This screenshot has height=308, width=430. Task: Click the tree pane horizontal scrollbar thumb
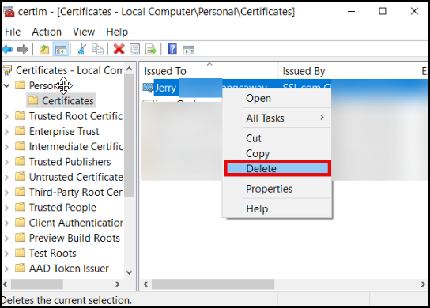[37, 284]
